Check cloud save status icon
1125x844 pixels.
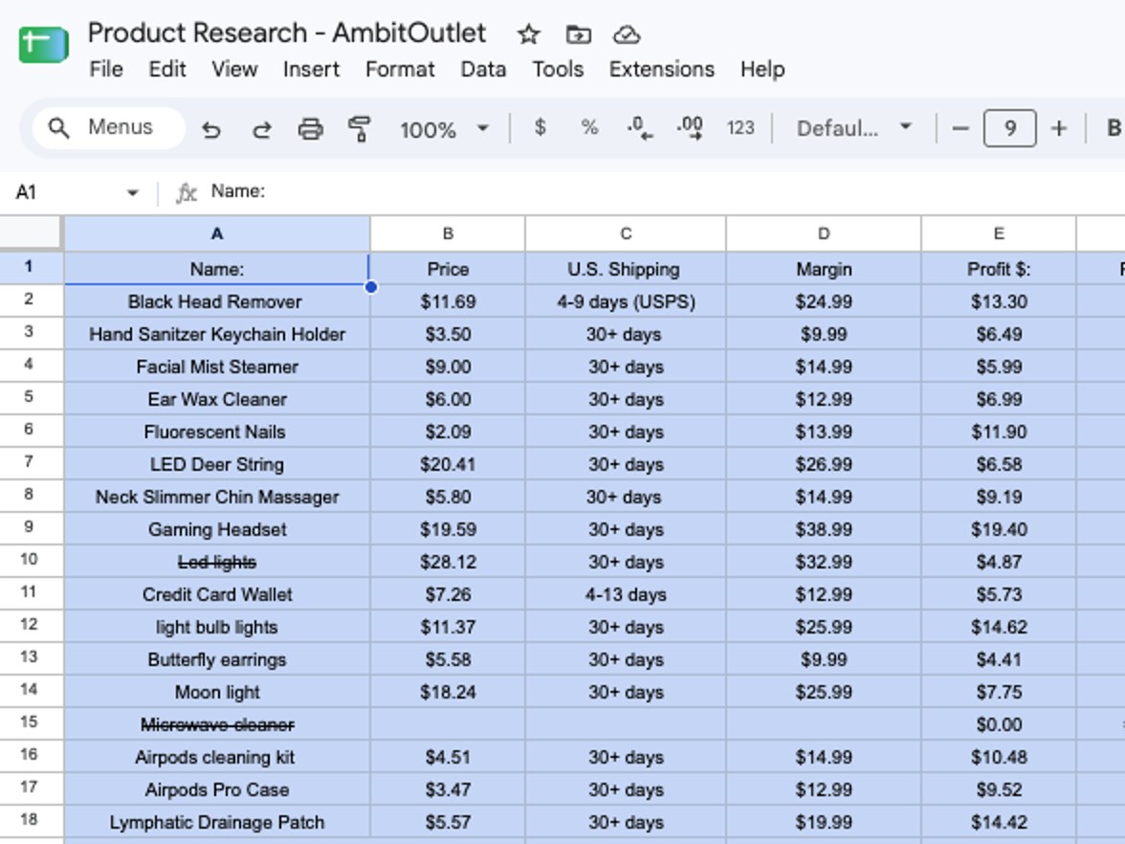click(627, 33)
